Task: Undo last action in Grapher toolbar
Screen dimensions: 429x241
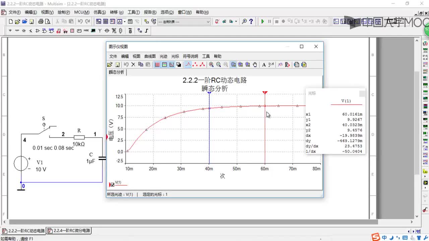Action: (x=126, y=65)
